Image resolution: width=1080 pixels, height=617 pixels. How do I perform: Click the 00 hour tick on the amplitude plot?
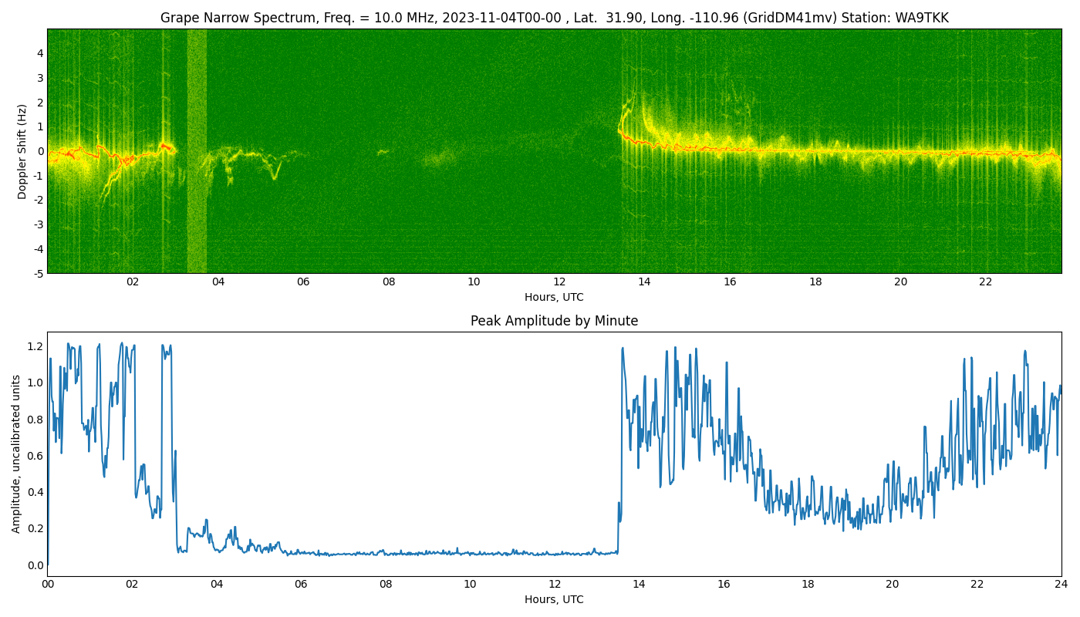48,585
